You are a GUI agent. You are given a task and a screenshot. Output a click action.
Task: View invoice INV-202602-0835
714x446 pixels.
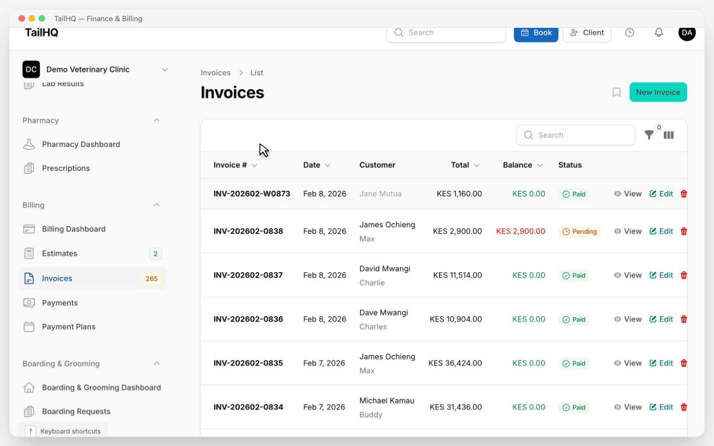628,363
